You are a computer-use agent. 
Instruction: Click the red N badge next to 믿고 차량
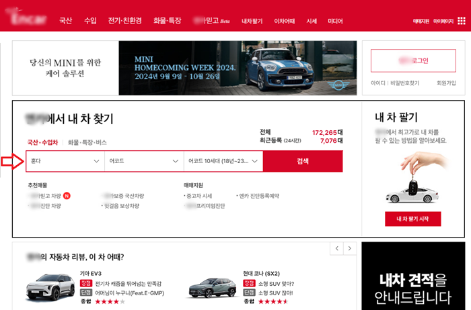click(x=67, y=196)
